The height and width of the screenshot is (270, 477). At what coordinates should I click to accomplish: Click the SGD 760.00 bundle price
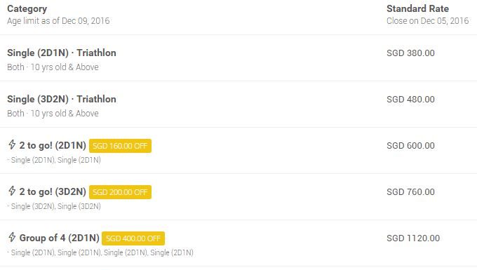410,191
